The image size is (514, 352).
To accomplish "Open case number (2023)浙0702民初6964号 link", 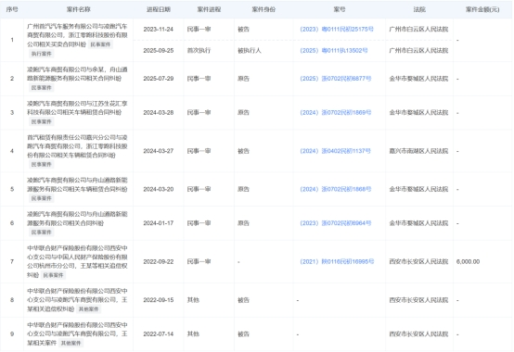I will coord(335,223).
